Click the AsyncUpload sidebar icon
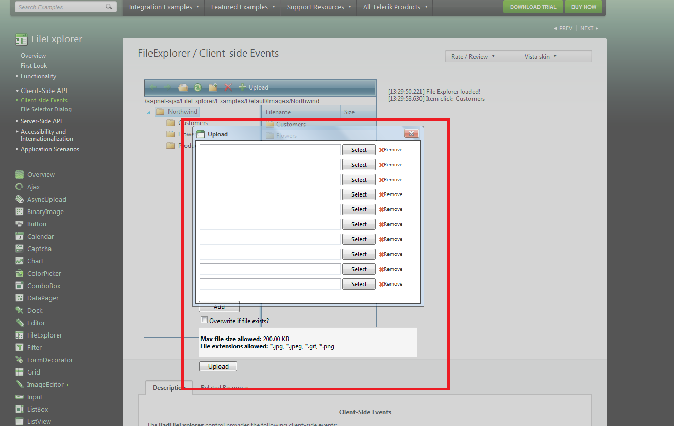 [x=20, y=199]
